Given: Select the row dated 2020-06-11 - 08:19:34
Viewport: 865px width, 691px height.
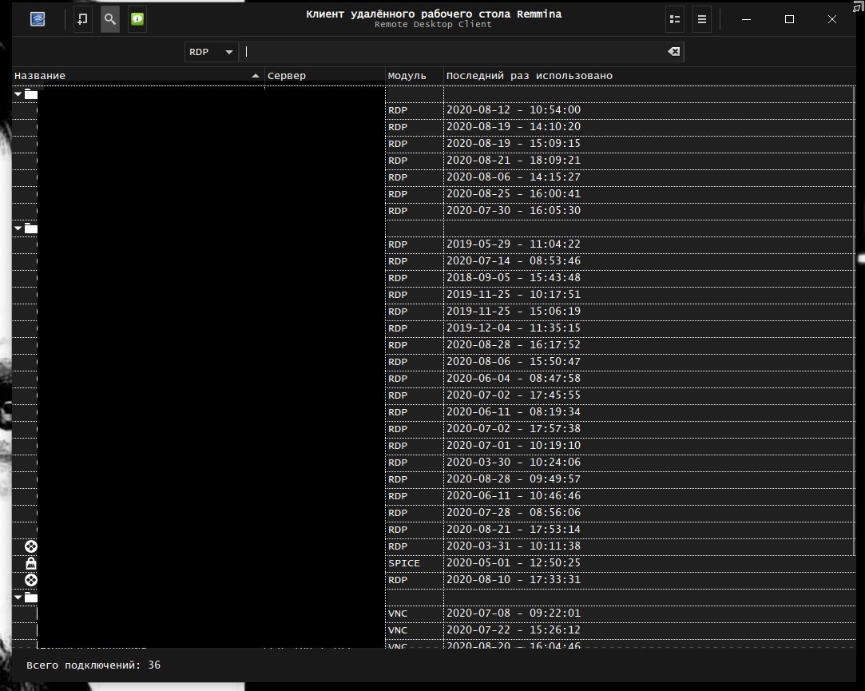Looking at the screenshot, I should click(434, 412).
